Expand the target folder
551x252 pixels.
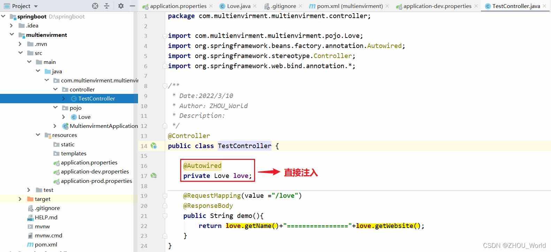[20, 199]
